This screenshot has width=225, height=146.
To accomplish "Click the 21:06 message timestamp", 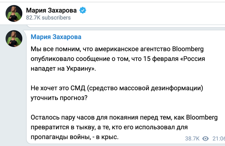I will [219, 139].
